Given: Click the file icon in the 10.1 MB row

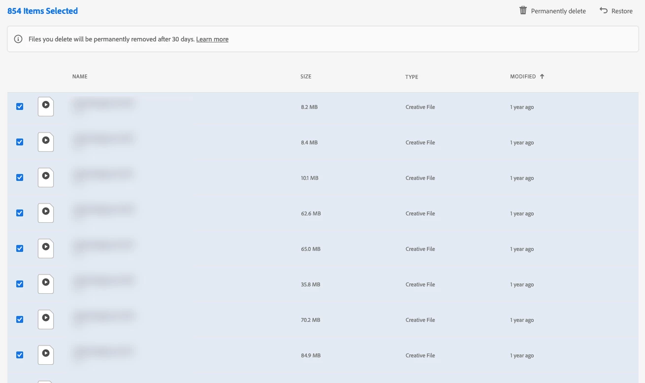Looking at the screenshot, I should 46,177.
